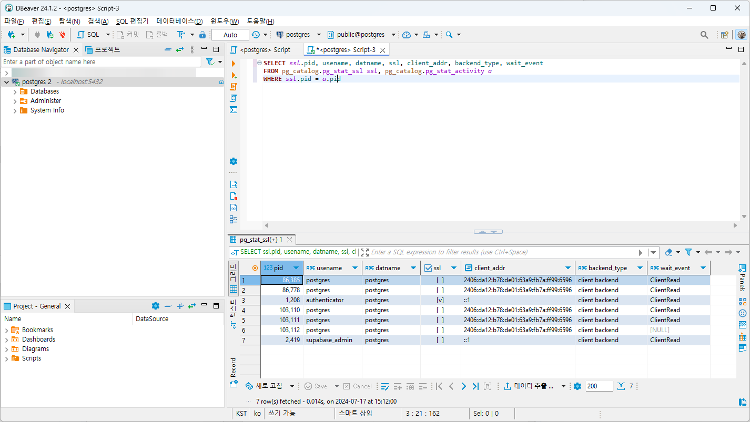Expand the Databases tree node

15,91
